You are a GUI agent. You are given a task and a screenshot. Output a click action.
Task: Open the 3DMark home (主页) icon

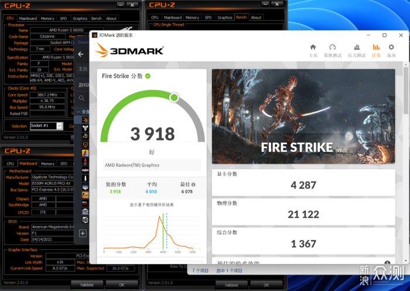[x=313, y=47]
